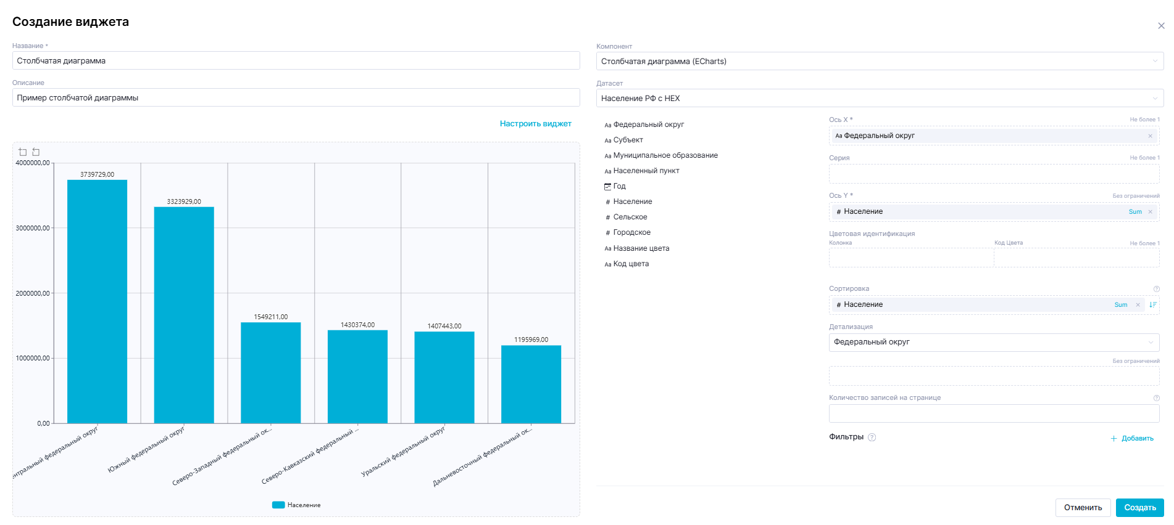Open the Настроить виджет link
1174x525 pixels.
[535, 124]
